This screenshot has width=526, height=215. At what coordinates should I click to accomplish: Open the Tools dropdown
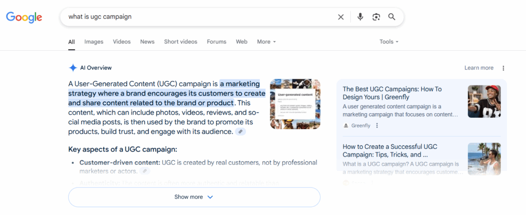[389, 42]
